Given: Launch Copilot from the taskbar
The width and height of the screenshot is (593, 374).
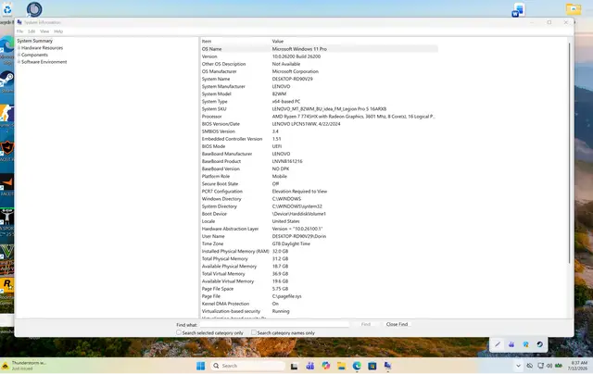Looking at the screenshot, I should [x=325, y=366].
